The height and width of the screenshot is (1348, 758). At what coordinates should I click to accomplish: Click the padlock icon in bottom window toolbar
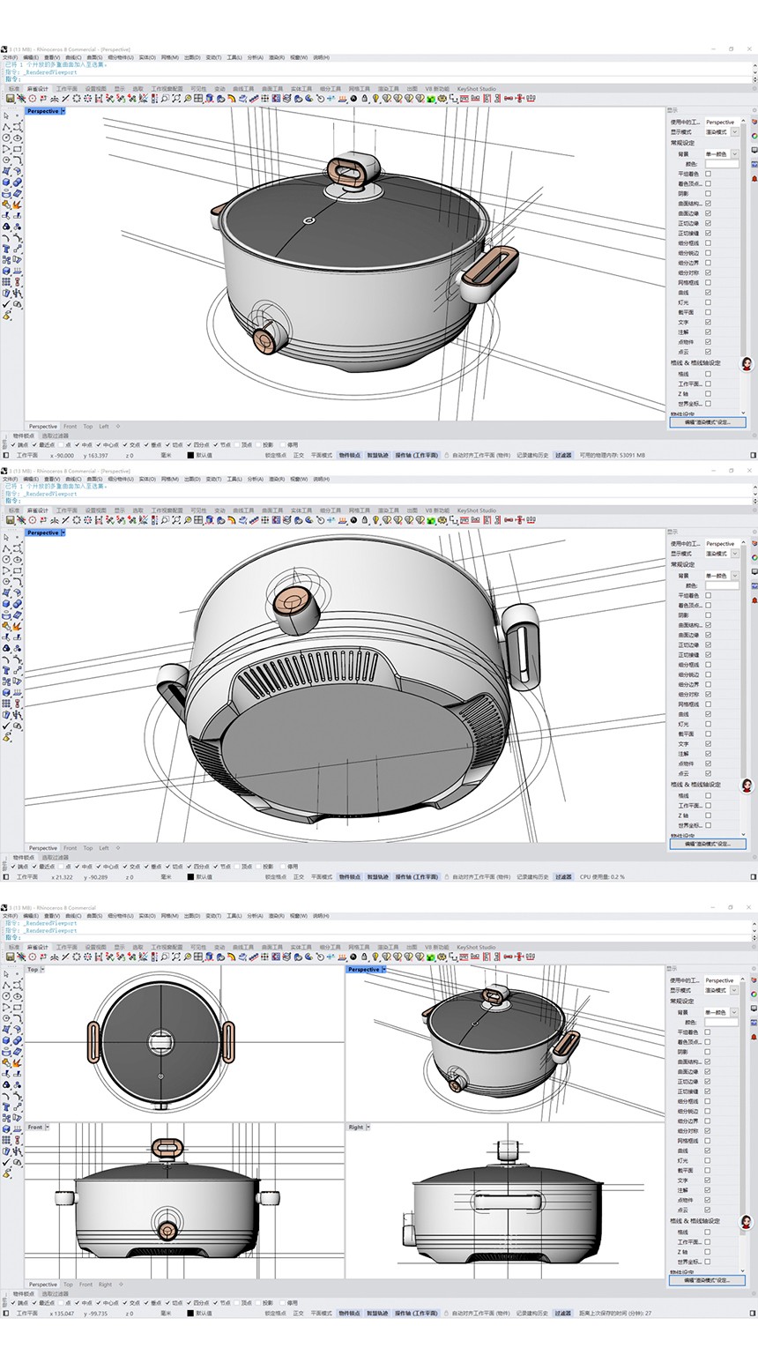coord(364,957)
